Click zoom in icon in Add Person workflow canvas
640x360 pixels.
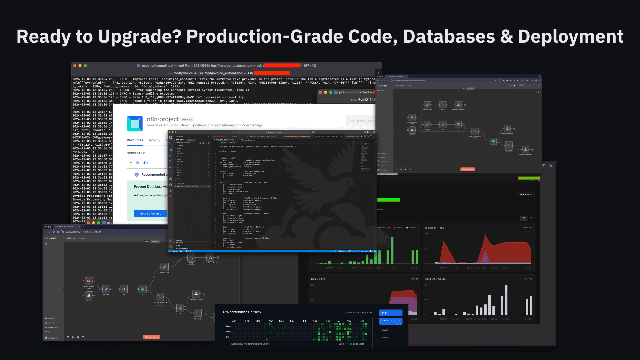click(73, 337)
